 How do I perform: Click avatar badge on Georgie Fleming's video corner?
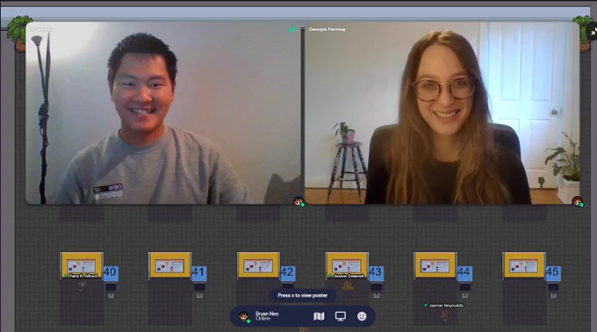tap(577, 201)
